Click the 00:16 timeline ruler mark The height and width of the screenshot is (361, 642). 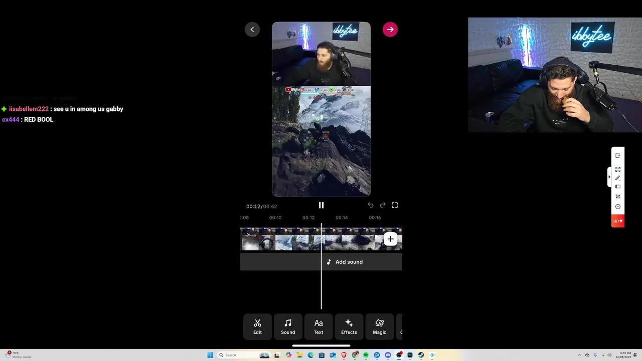[375, 218]
